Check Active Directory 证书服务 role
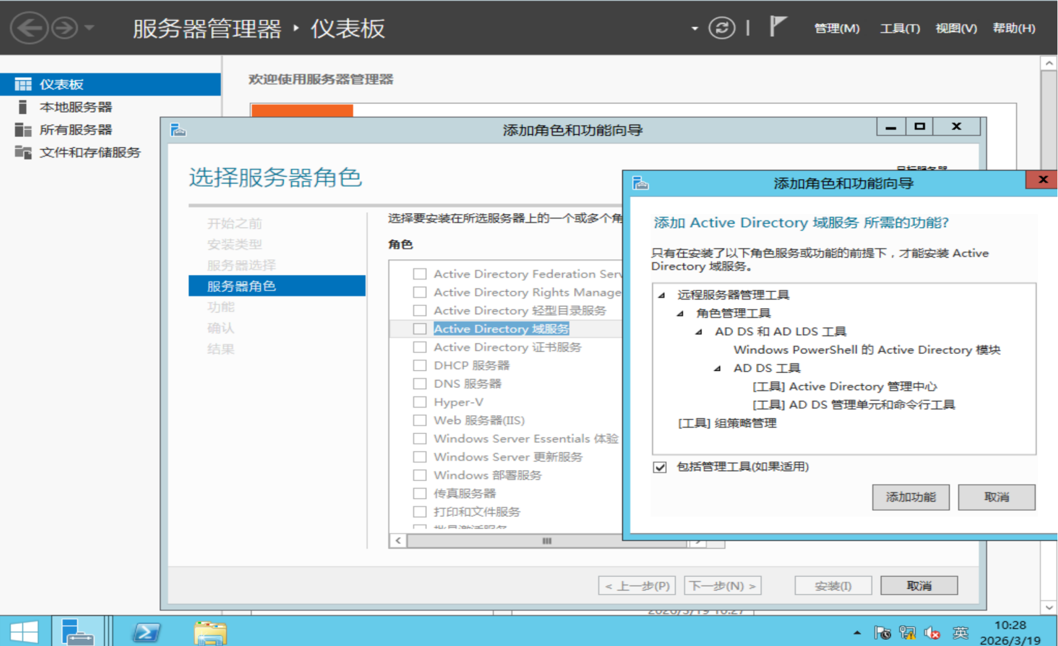 (420, 347)
